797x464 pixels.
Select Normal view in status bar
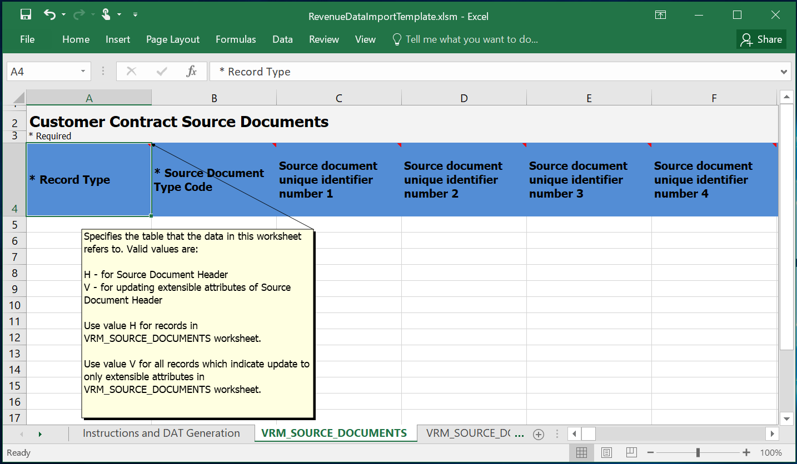click(x=581, y=452)
